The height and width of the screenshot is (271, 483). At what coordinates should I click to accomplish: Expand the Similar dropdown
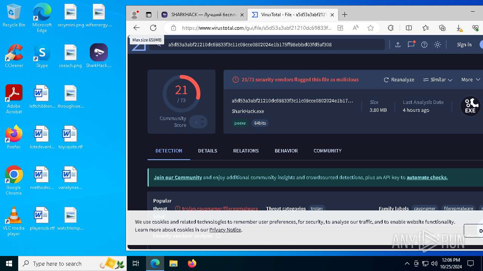[x=438, y=79]
